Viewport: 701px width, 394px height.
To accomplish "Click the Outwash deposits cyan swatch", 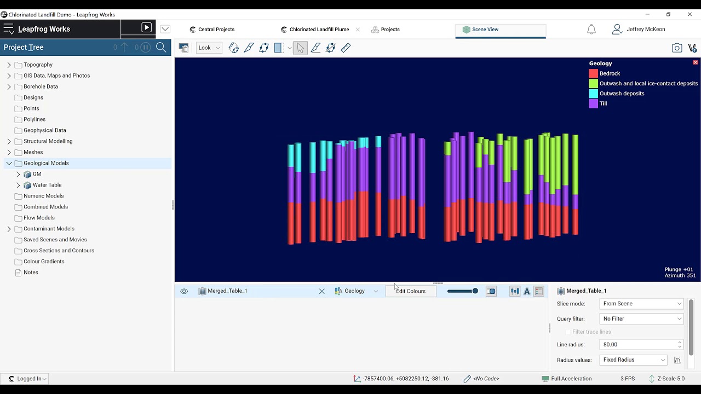I will point(593,94).
